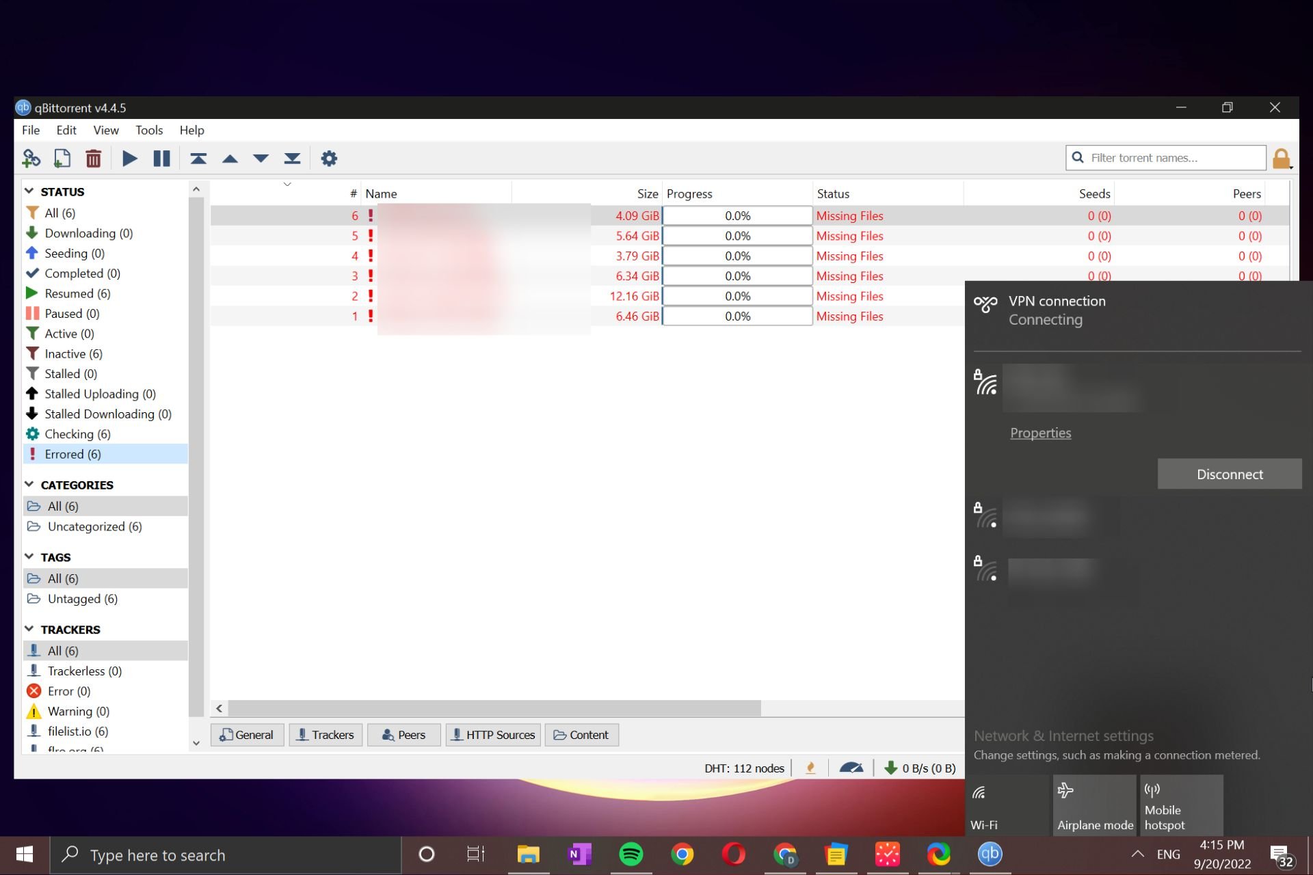The image size is (1313, 875).
Task: Move torrent up in queue
Action: click(230, 159)
